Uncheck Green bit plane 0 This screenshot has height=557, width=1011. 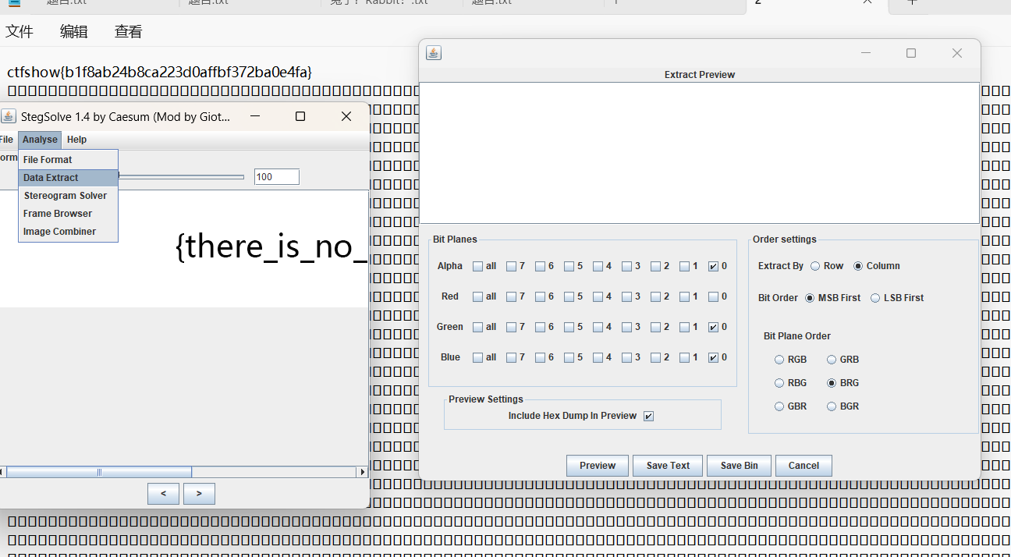[x=714, y=328]
